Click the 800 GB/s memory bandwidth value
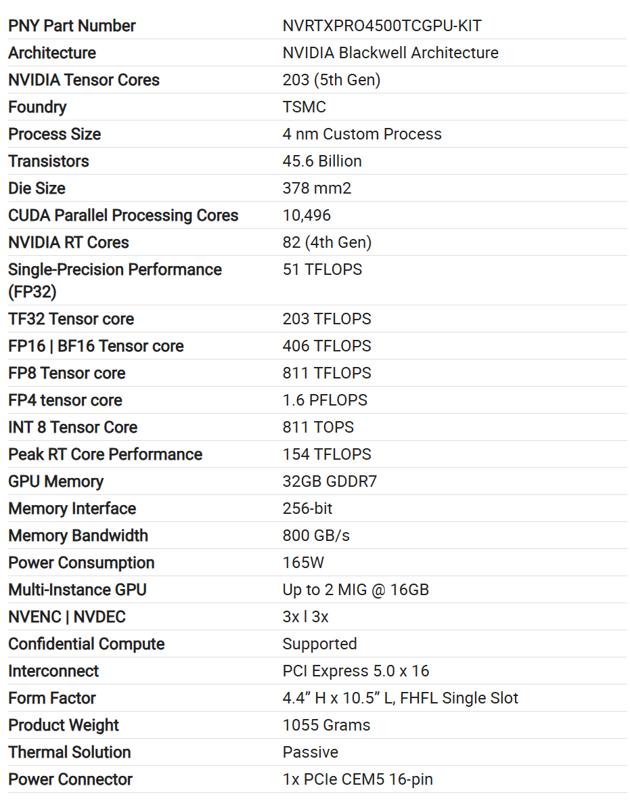This screenshot has height=803, width=630. point(316,536)
